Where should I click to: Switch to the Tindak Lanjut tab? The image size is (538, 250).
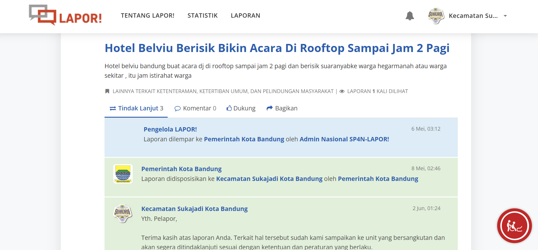point(136,108)
